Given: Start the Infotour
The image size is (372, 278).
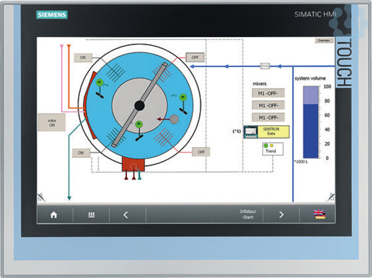Looking at the screenshot, I should (246, 215).
